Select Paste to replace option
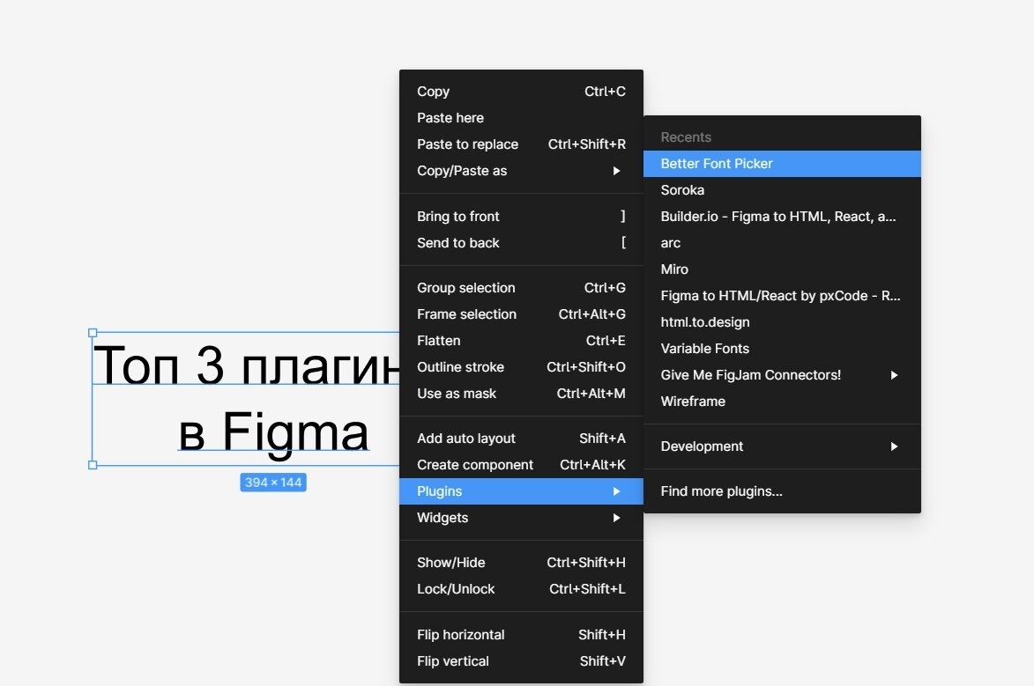Viewport: 1034px width, 686px height. (x=521, y=144)
